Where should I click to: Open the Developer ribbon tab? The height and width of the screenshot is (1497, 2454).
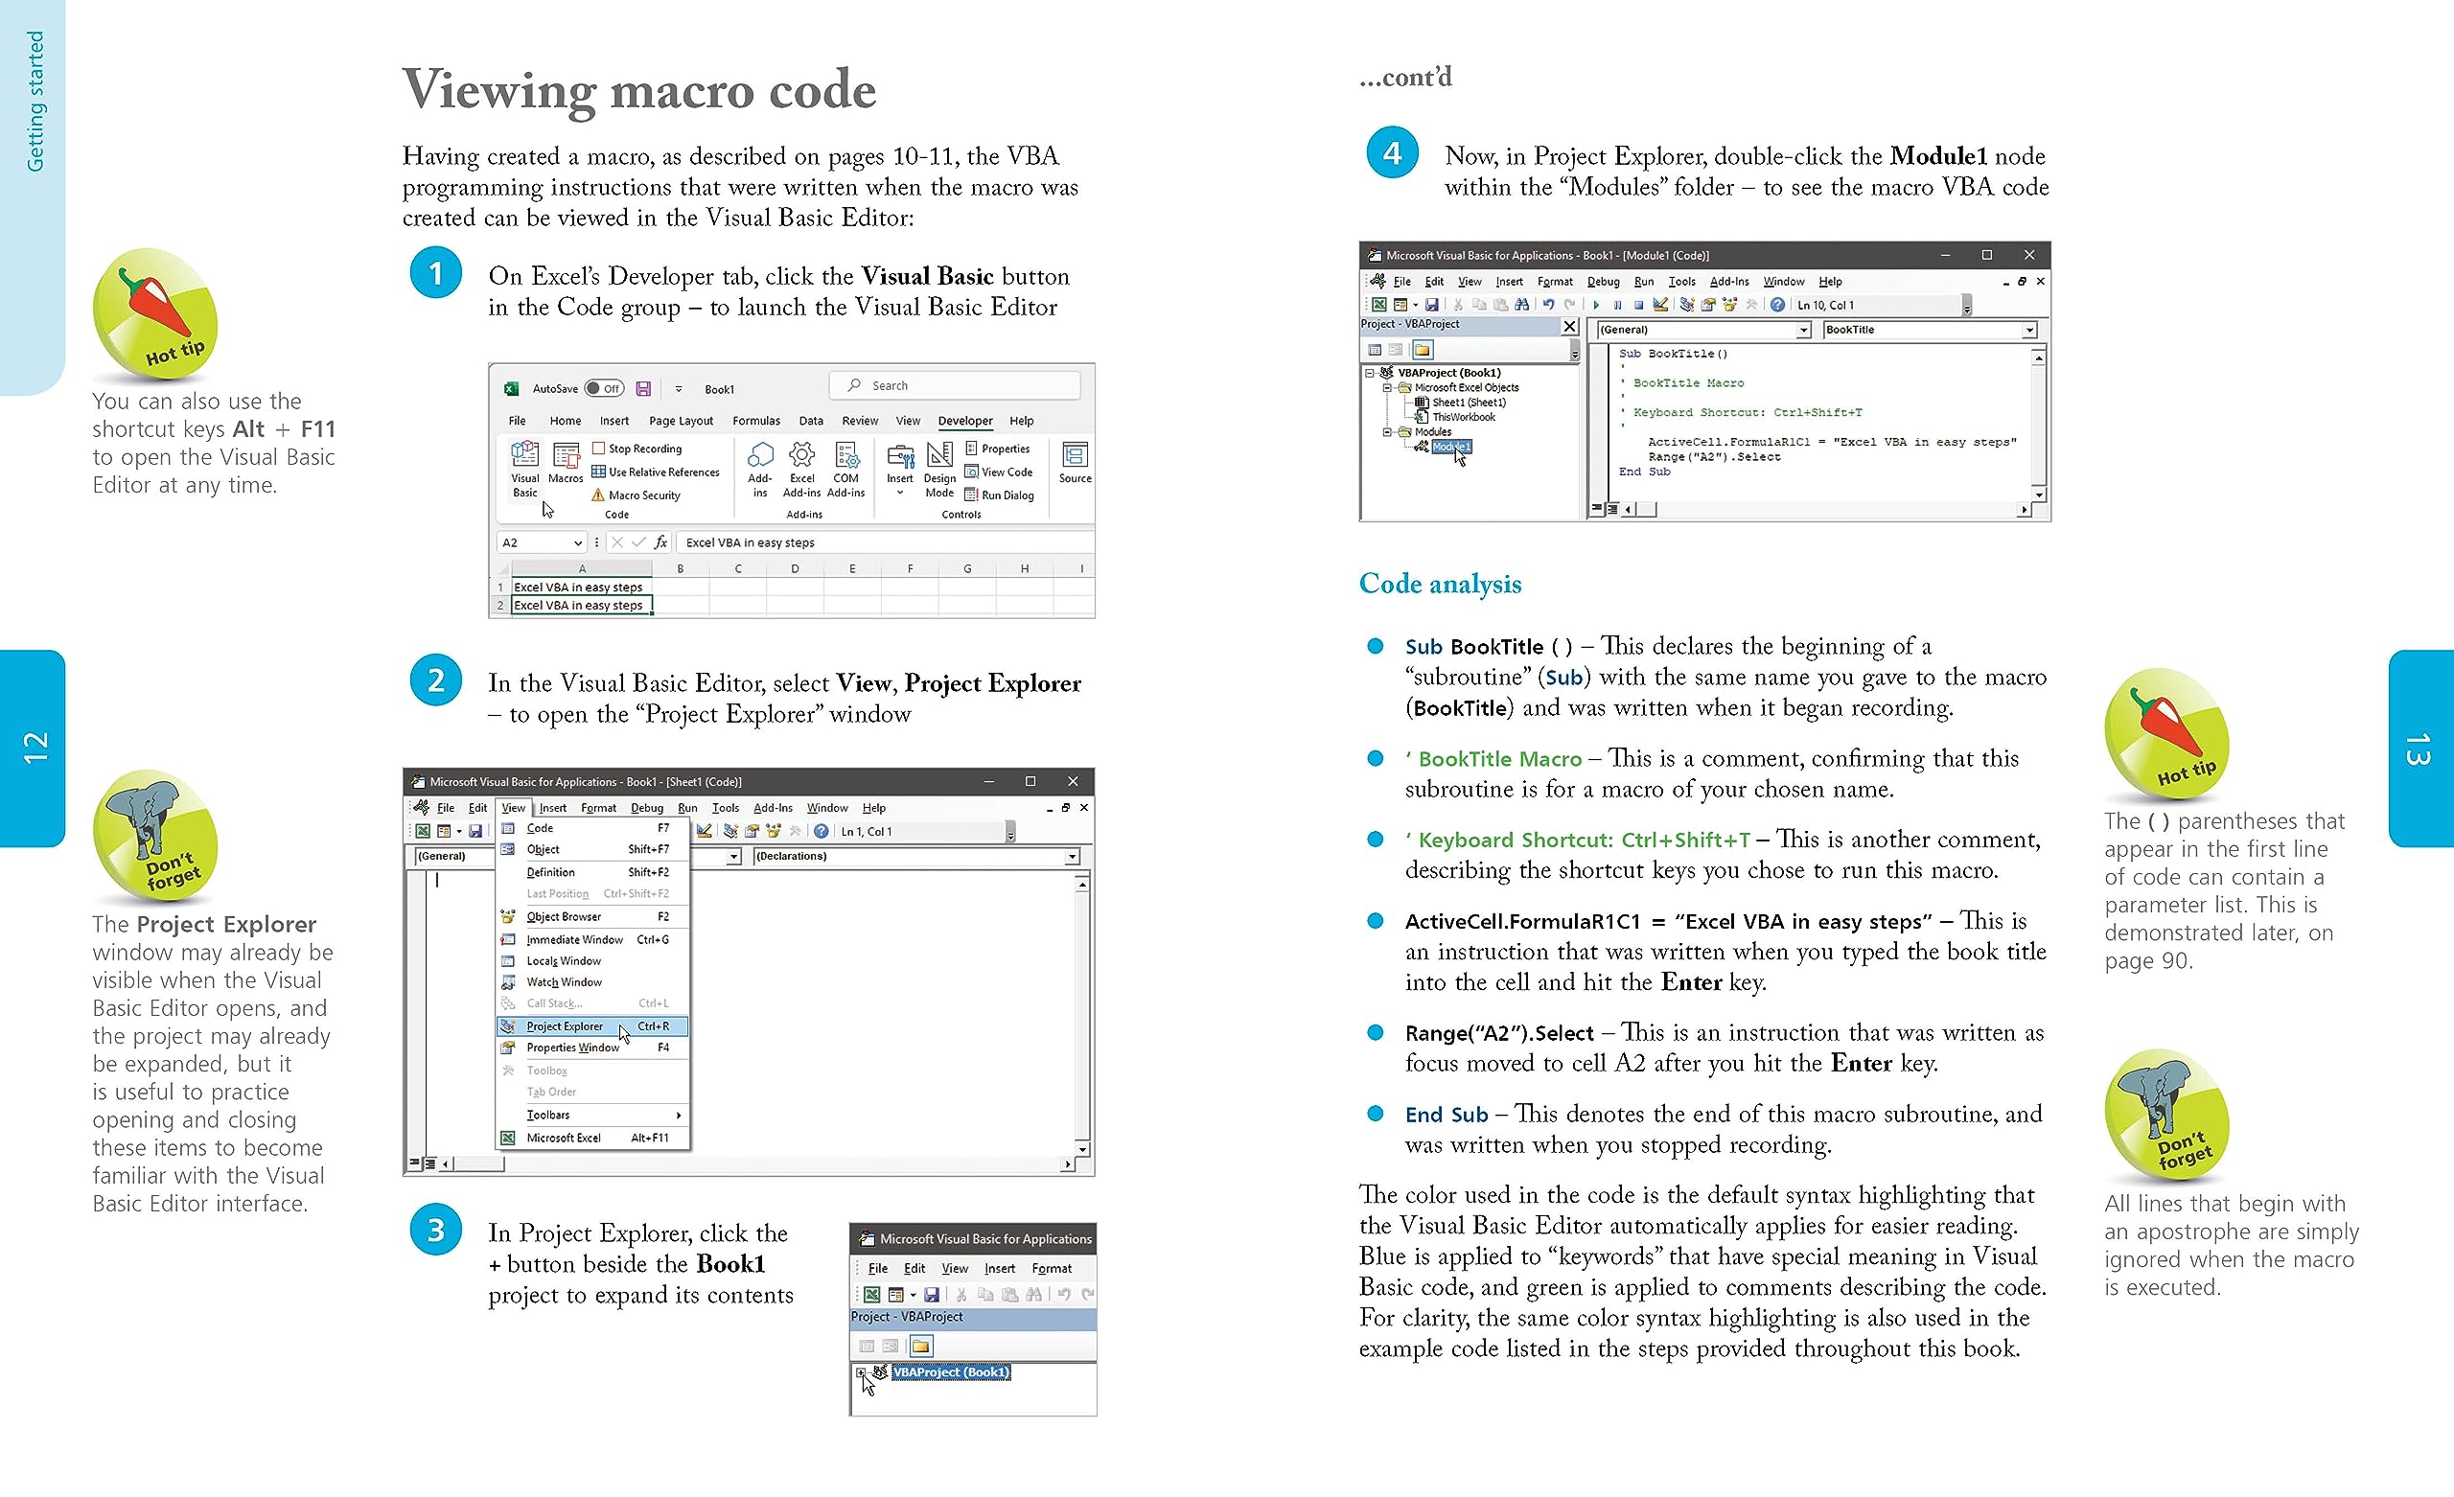(964, 421)
